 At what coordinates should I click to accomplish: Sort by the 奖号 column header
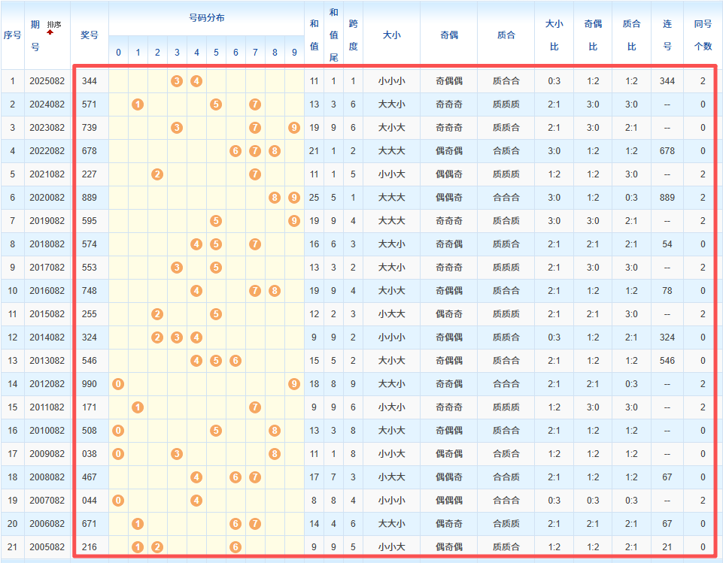pos(89,34)
